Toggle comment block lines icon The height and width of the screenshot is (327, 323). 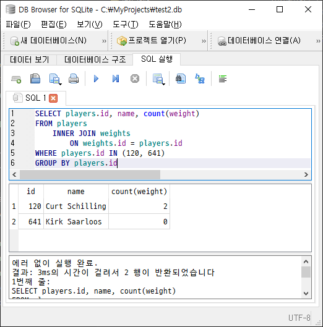(x=223, y=79)
